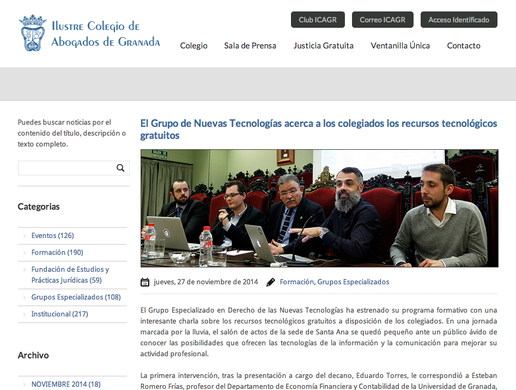
Task: Click the paragraph starting 'El Grupo Especializado'
Action: click(x=319, y=332)
